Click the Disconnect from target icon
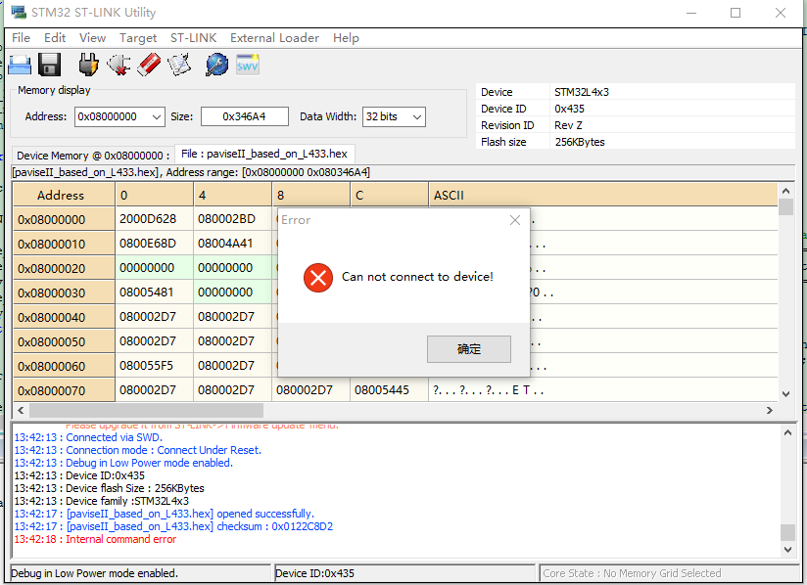807x585 pixels. pyautogui.click(x=119, y=66)
